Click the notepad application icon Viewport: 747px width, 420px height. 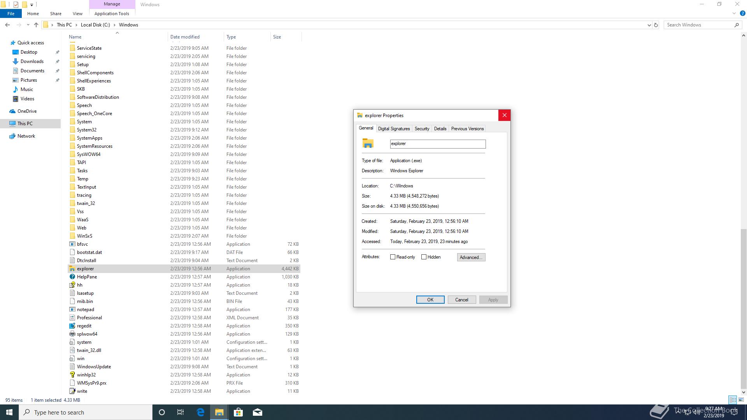pyautogui.click(x=72, y=310)
